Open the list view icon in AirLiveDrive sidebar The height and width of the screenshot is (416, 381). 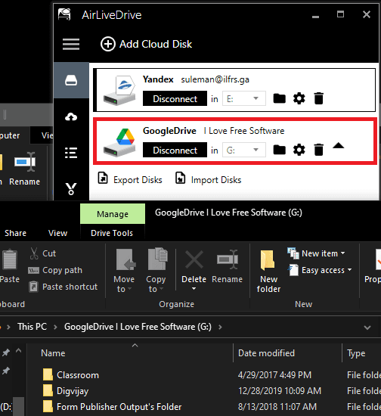click(x=71, y=153)
